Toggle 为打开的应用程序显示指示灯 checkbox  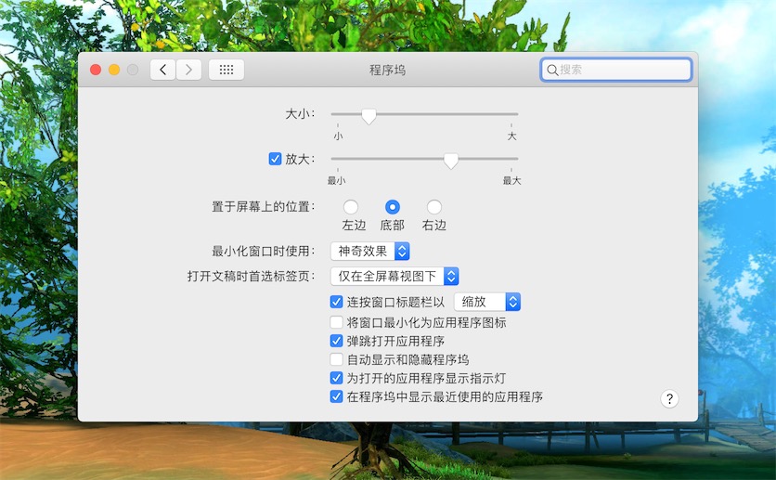pyautogui.click(x=337, y=378)
